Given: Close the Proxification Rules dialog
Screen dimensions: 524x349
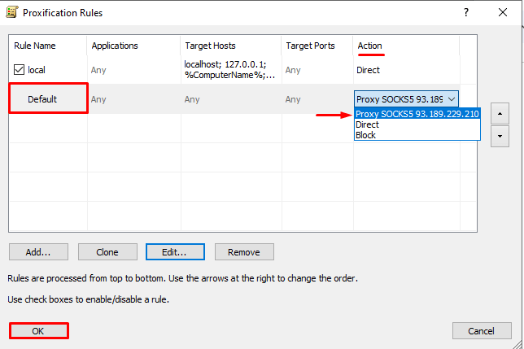Looking at the screenshot, I should point(504,13).
